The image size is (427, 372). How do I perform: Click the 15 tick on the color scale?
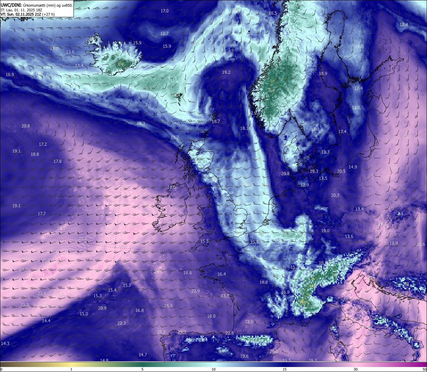point(285,369)
